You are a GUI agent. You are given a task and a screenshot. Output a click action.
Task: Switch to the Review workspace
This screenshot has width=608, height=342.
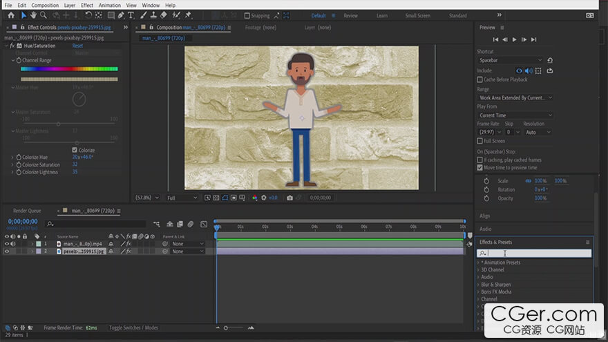(350, 15)
